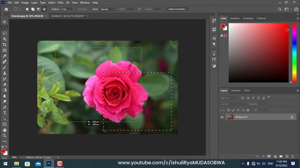Viewport: 300px width, 168px height.
Task: Switch to the Channels tab
Action: pos(235,91)
